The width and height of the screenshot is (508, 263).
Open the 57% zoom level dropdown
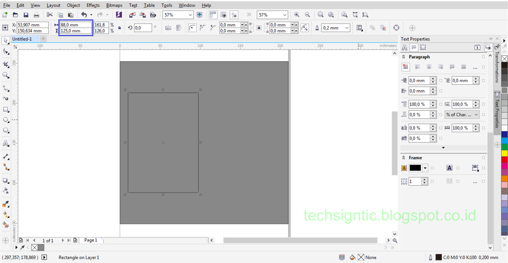click(190, 15)
